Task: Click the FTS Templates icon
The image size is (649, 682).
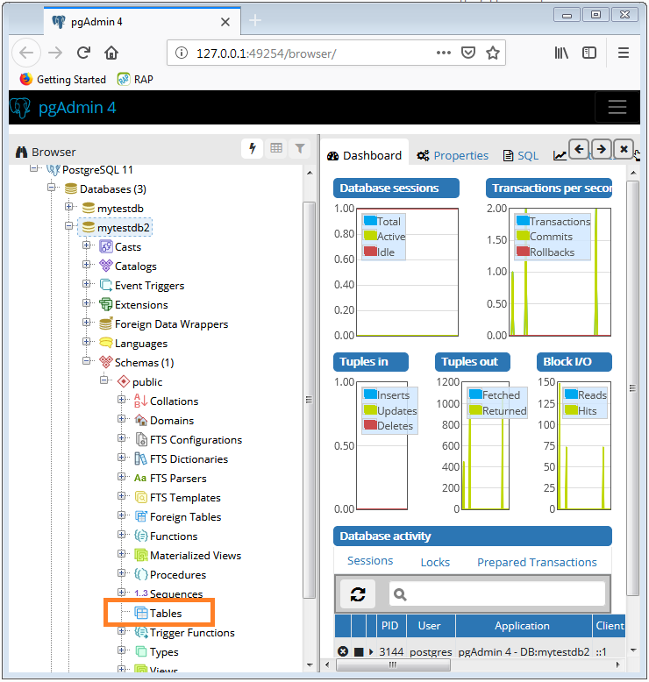Action: tap(140, 497)
